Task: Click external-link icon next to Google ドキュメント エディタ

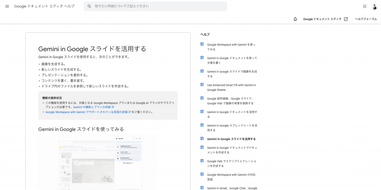Action: click(346, 19)
